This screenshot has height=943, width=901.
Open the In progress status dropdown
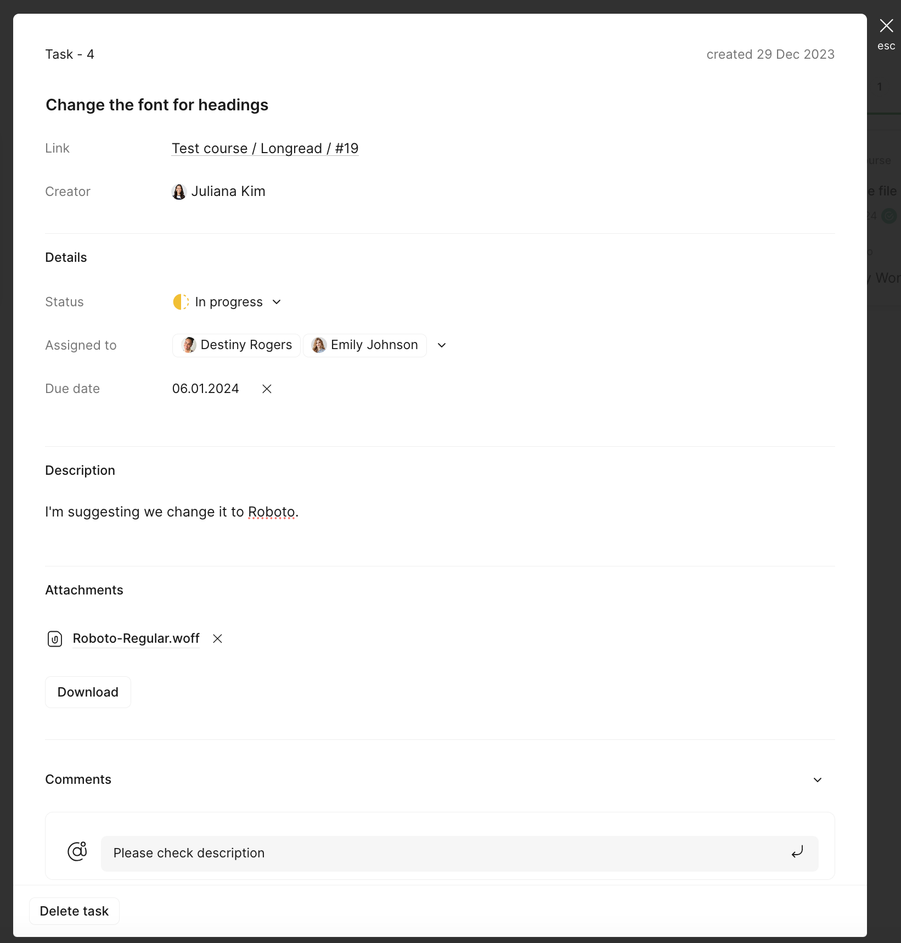pos(228,302)
